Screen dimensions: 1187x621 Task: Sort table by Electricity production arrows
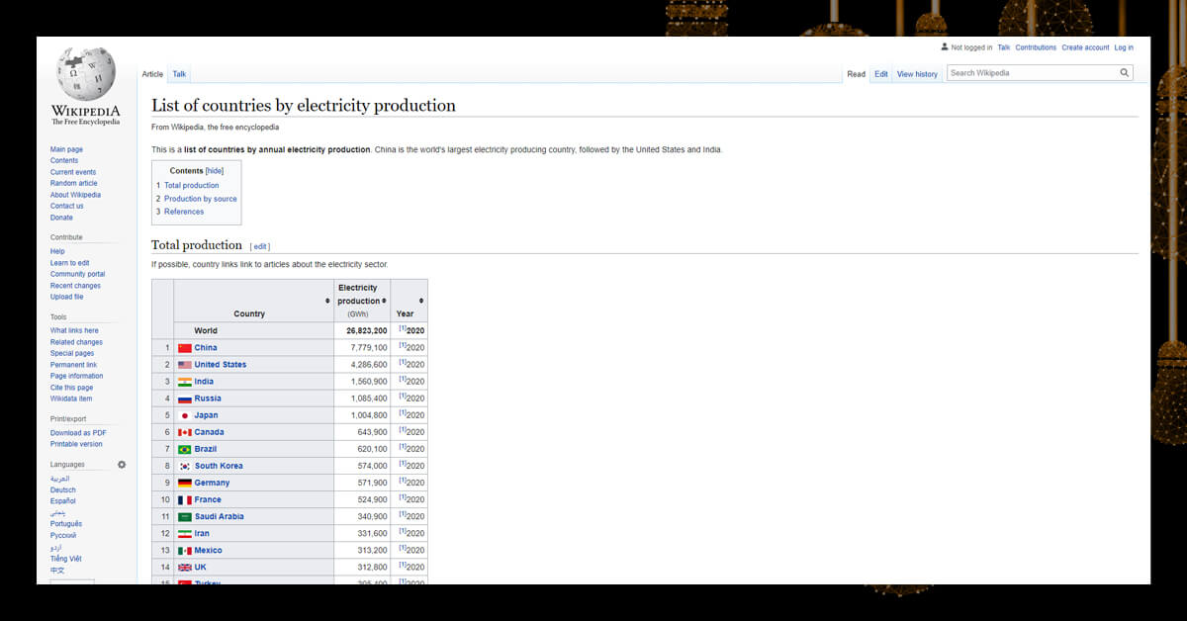pyautogui.click(x=384, y=301)
